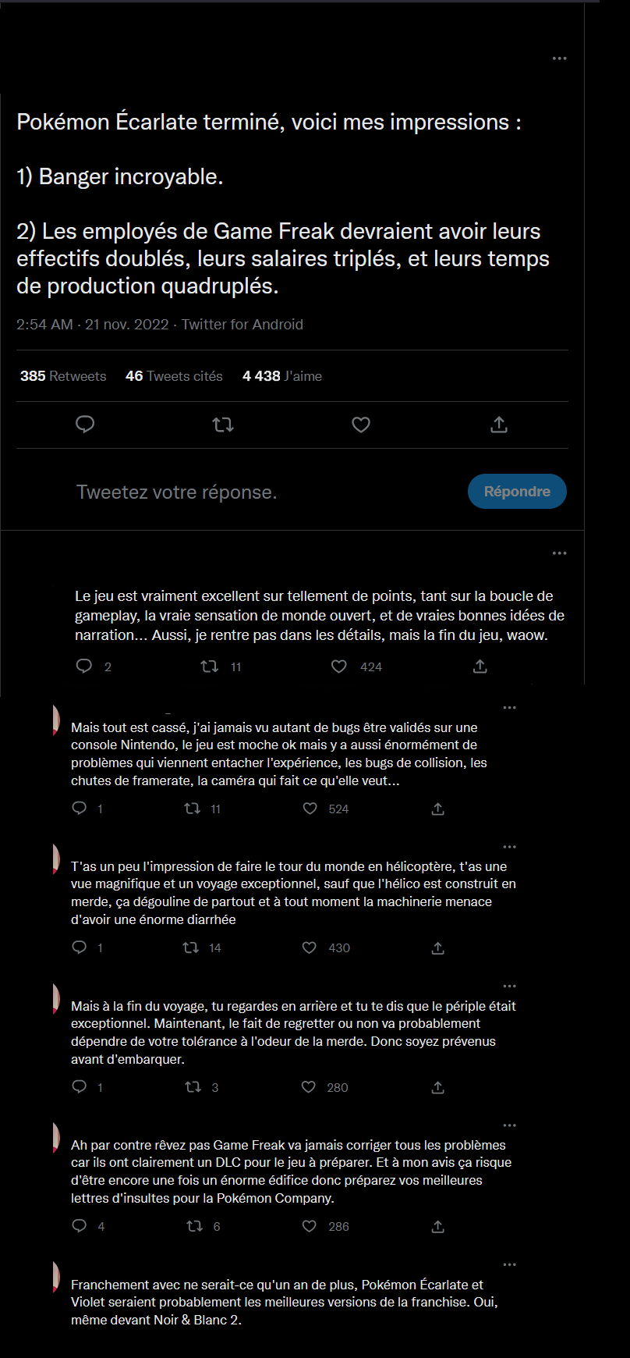Open comments on the reply with 4 replies
The height and width of the screenshot is (1358, 630).
click(80, 1226)
